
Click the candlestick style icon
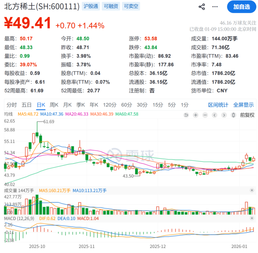[233, 115]
